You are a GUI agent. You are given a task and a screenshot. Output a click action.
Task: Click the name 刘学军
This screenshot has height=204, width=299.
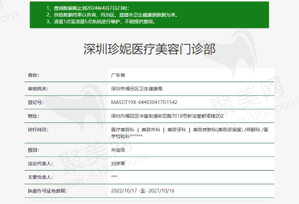point(118,163)
